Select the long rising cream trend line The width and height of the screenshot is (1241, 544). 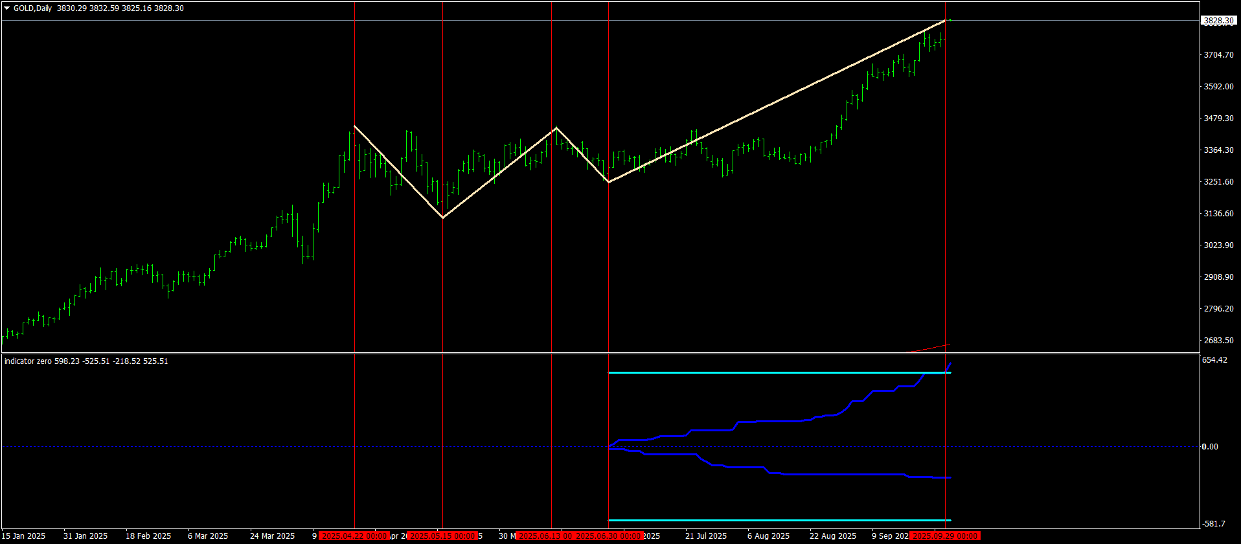pos(777,101)
